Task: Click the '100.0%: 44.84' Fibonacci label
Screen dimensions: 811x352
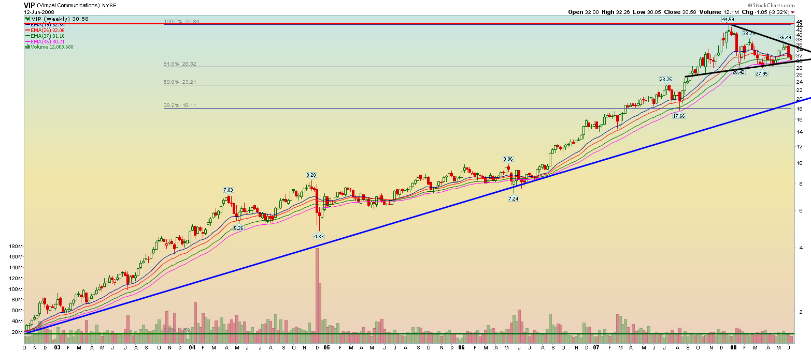Action: click(182, 22)
